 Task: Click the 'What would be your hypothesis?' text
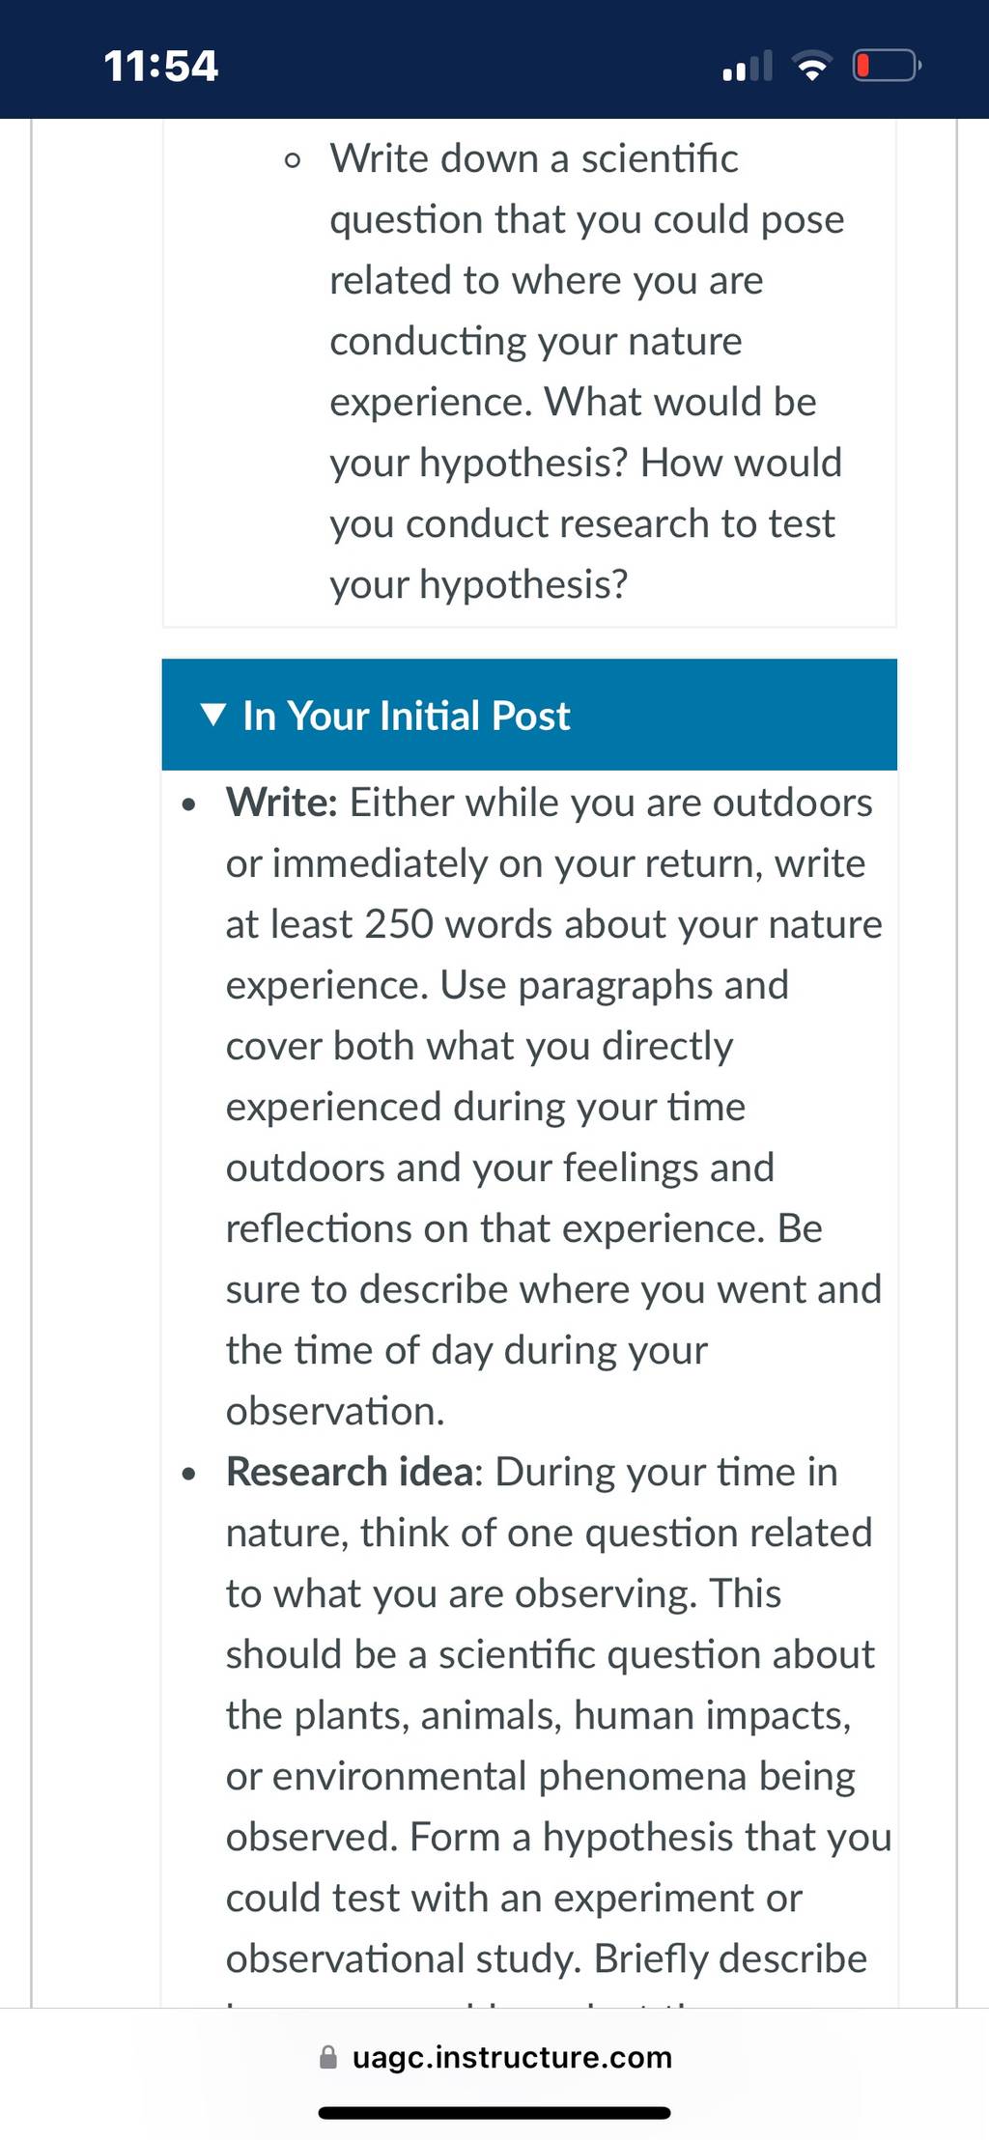coord(574,433)
